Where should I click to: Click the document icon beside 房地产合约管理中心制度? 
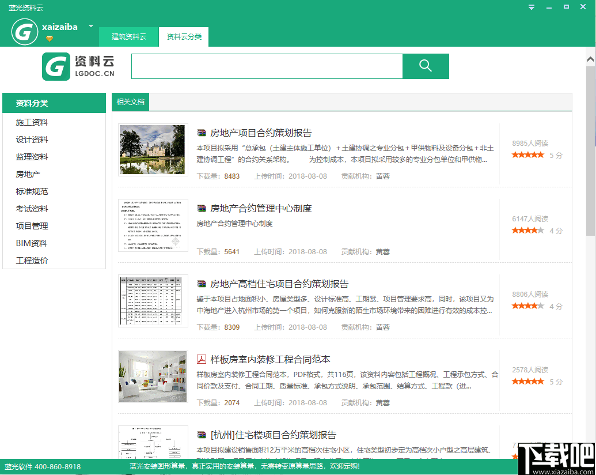click(202, 208)
